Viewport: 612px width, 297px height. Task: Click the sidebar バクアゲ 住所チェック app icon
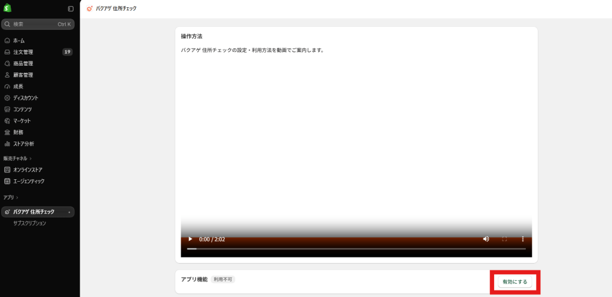click(x=7, y=212)
